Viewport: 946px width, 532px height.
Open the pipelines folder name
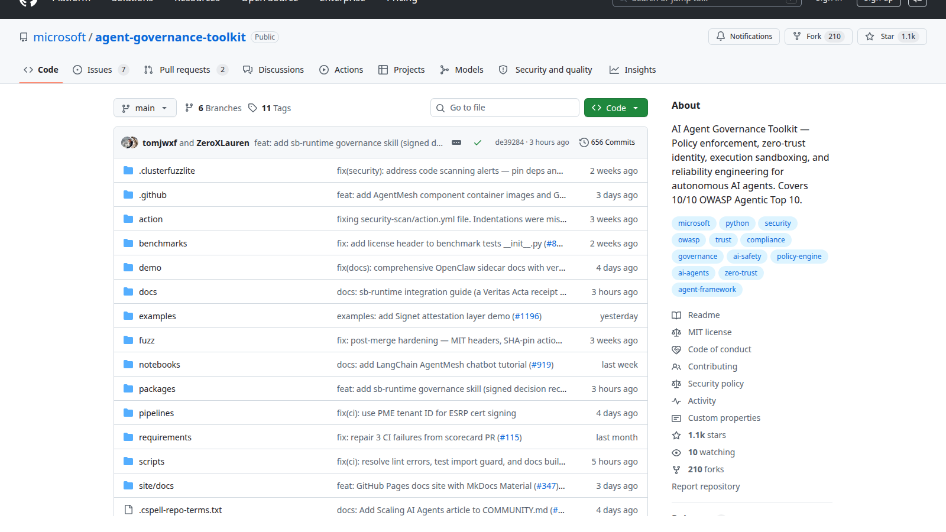coord(156,413)
